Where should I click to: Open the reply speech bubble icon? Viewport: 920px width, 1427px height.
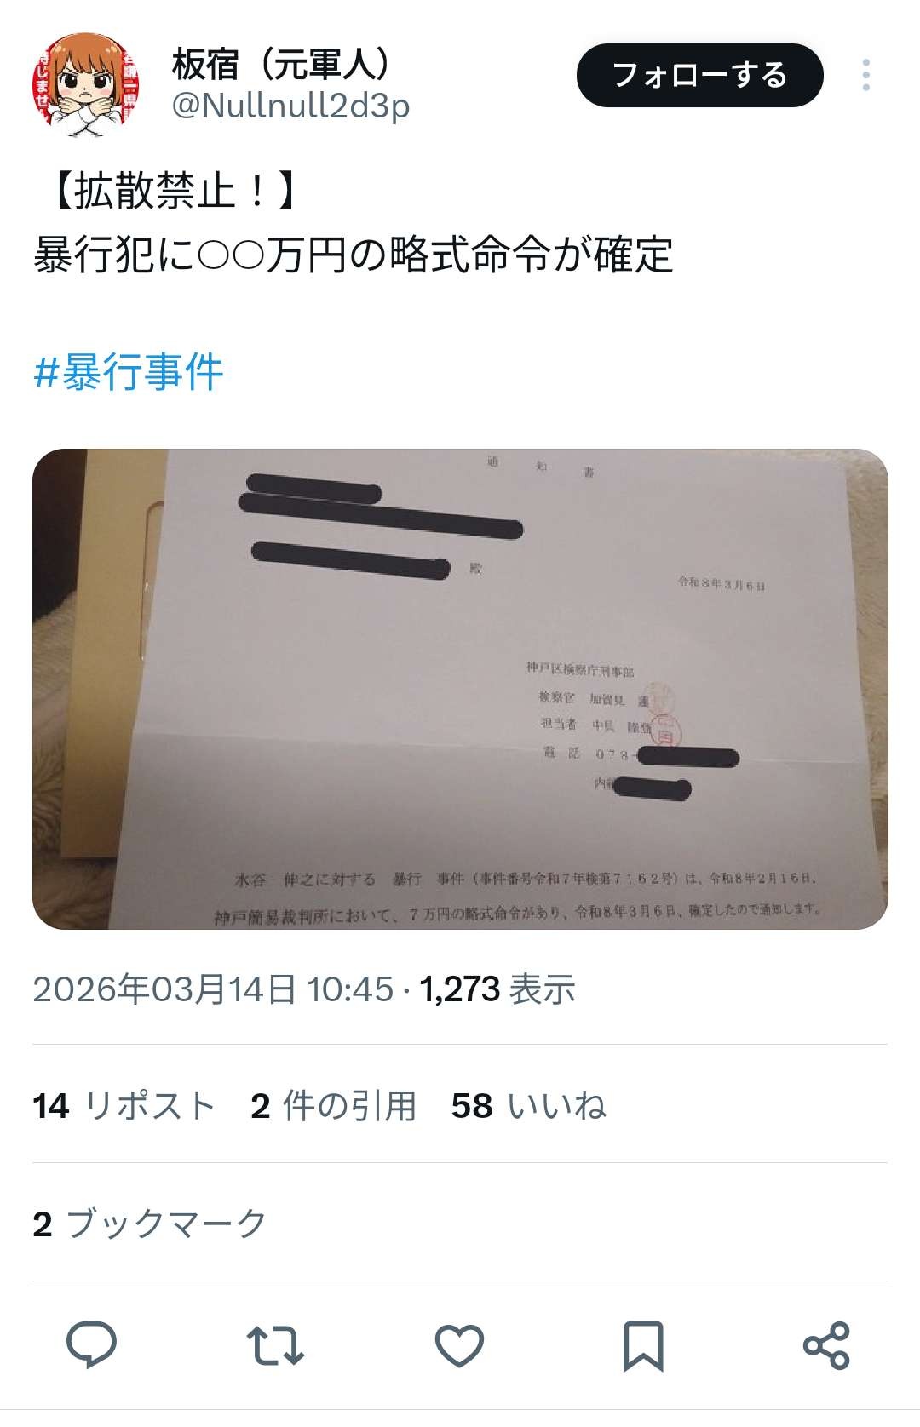(92, 1345)
